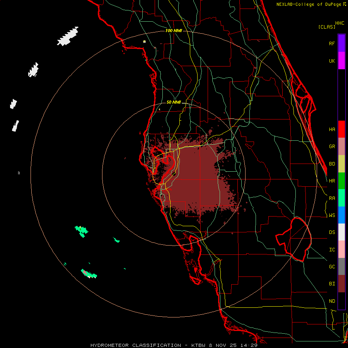The height and width of the screenshot is (348, 348).
Task: Click the BD legend label
Action: coord(332,164)
